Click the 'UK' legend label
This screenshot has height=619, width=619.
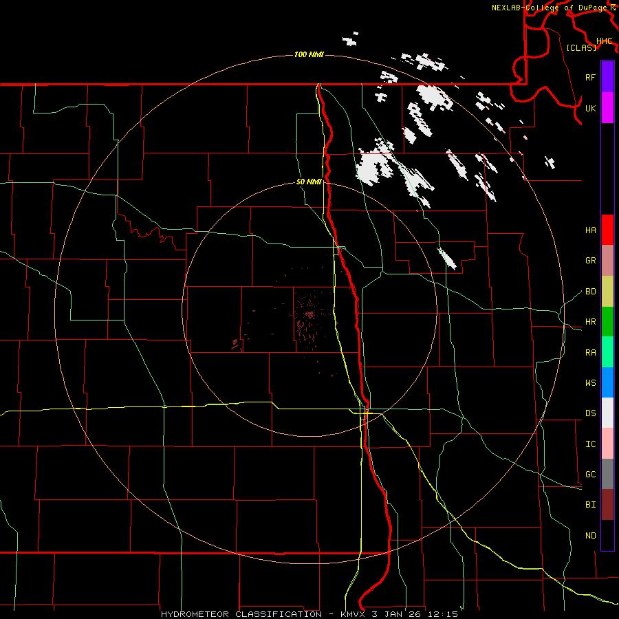[x=590, y=108]
